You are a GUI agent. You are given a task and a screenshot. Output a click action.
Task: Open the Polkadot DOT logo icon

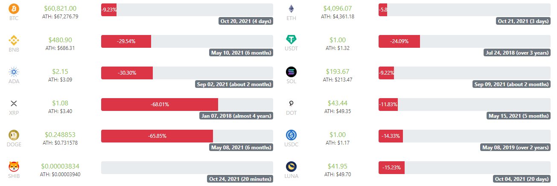point(292,104)
